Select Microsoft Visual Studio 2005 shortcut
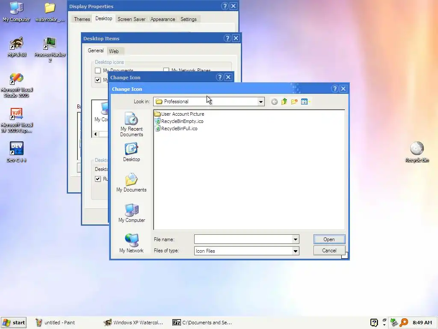 click(x=17, y=85)
